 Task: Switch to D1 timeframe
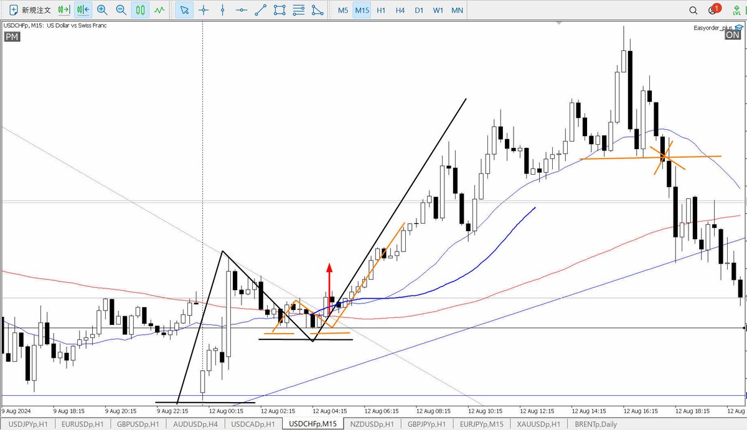point(419,11)
